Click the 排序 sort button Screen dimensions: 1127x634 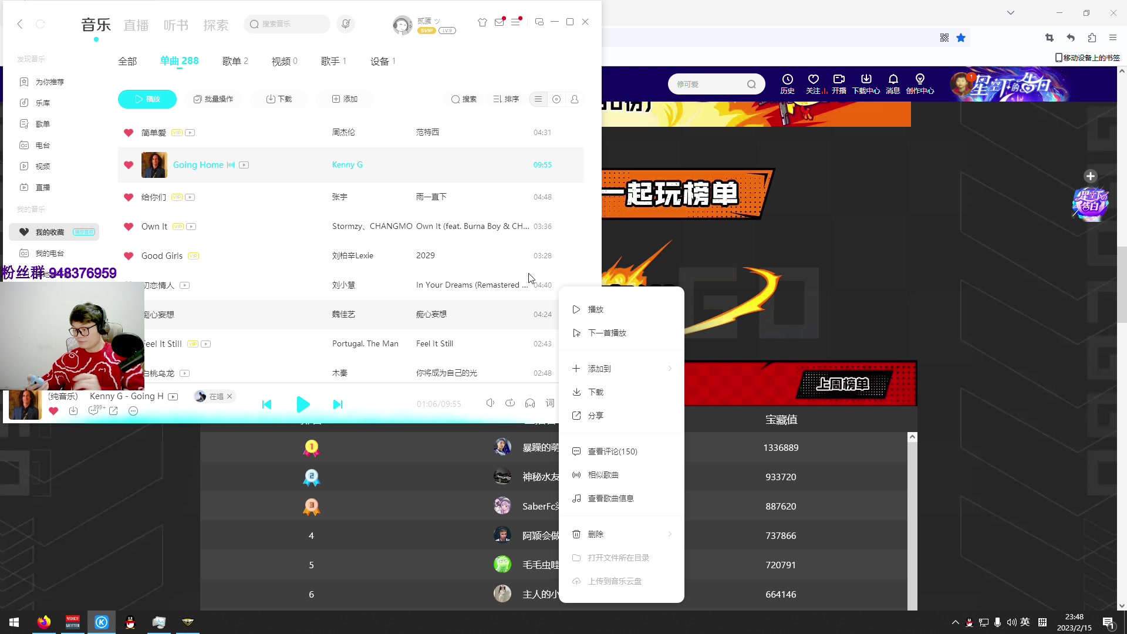point(506,99)
